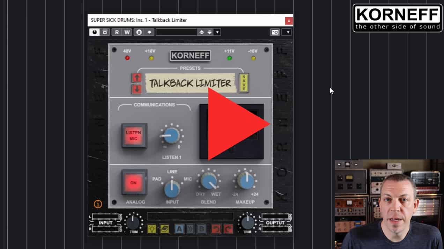Click the yellow lightbulb tooltip icon

coord(152,229)
